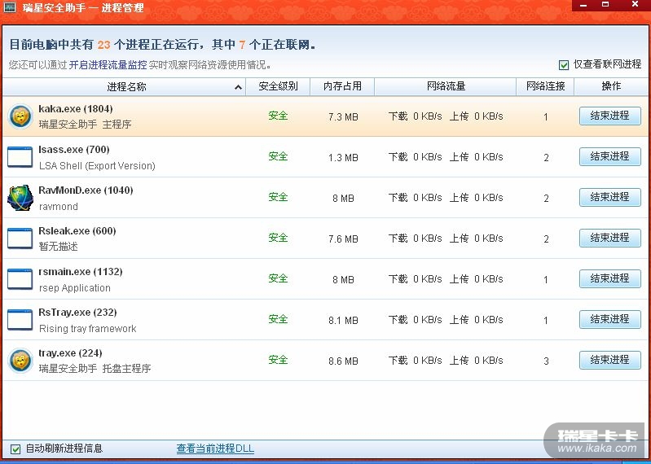
Task: Sort by 网络流量 column header
Action: (x=445, y=86)
